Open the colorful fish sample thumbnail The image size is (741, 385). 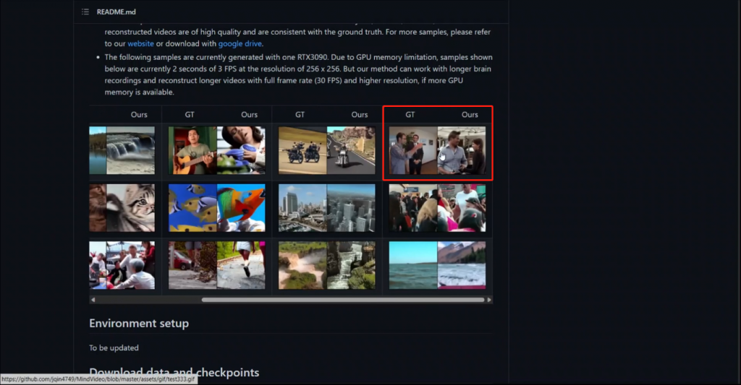tap(217, 208)
